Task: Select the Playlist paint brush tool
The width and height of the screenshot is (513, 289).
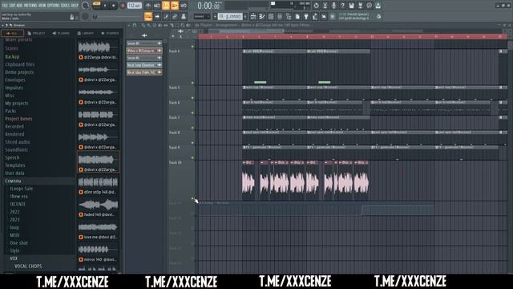Action: [x=148, y=25]
